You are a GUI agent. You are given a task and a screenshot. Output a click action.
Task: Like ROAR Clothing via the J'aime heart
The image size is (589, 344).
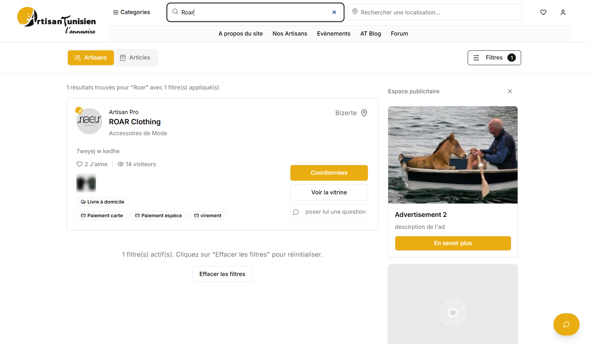click(x=79, y=164)
